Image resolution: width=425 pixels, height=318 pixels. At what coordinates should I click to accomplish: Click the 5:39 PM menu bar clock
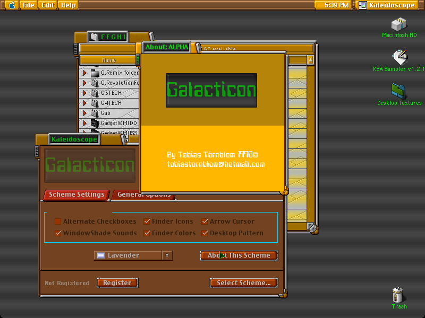(x=336, y=5)
